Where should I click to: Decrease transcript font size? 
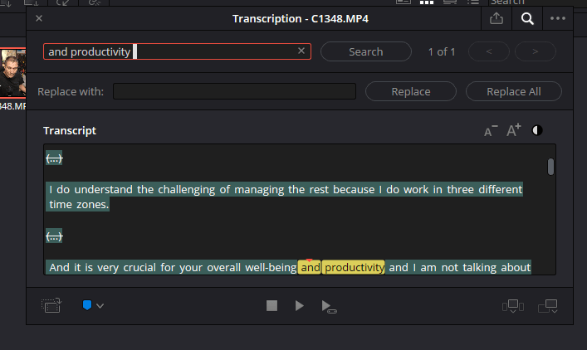pos(491,131)
